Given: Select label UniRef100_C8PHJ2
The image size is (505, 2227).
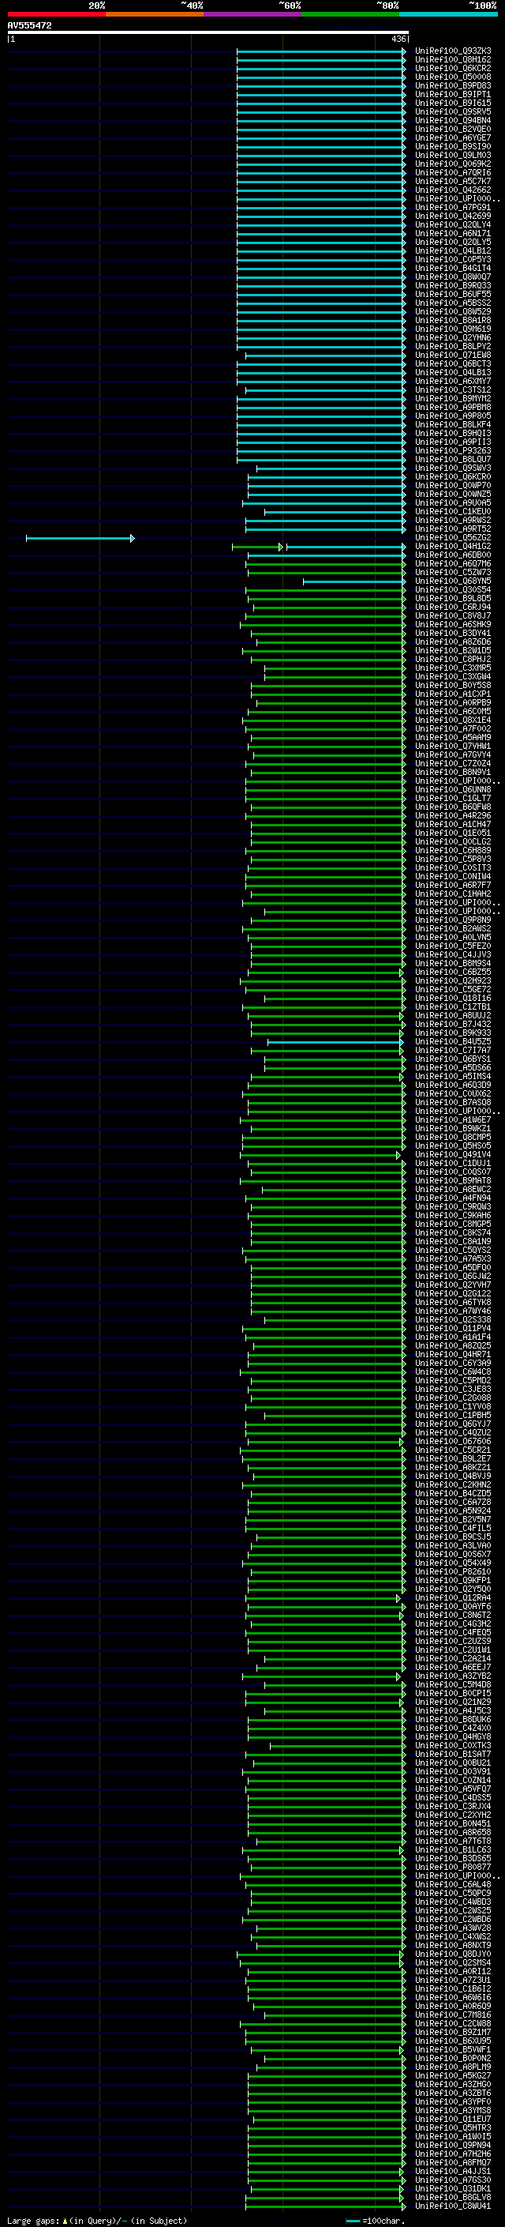Looking at the screenshot, I should 452,660.
